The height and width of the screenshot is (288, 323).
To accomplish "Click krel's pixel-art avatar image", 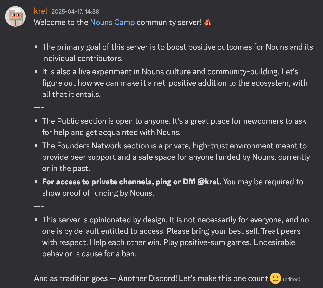I will [15, 16].
